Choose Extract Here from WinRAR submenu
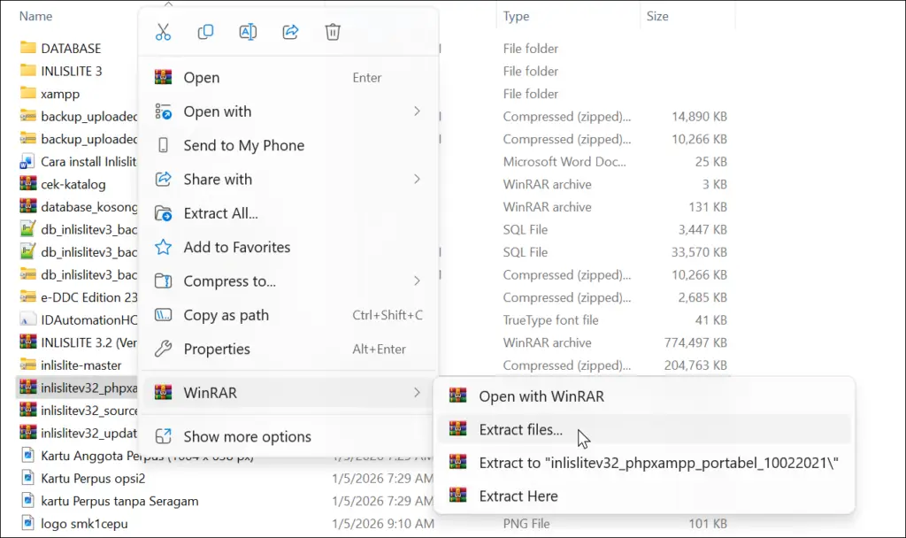Viewport: 906px width, 538px height. click(518, 496)
